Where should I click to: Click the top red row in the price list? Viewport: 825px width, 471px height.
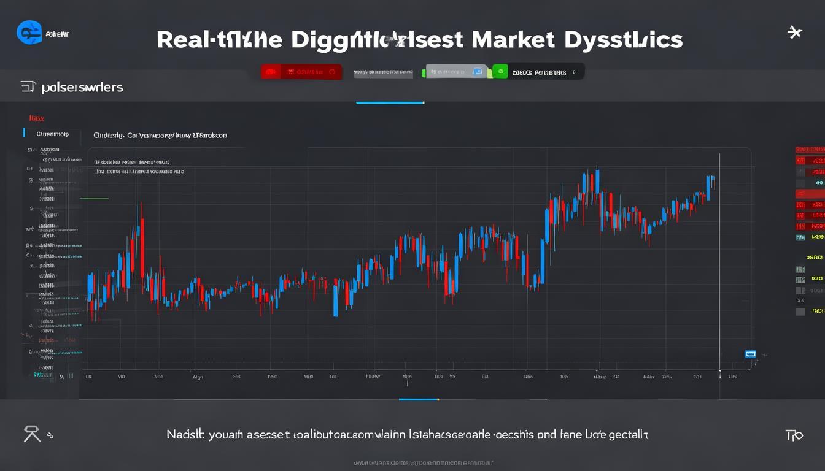pos(809,150)
